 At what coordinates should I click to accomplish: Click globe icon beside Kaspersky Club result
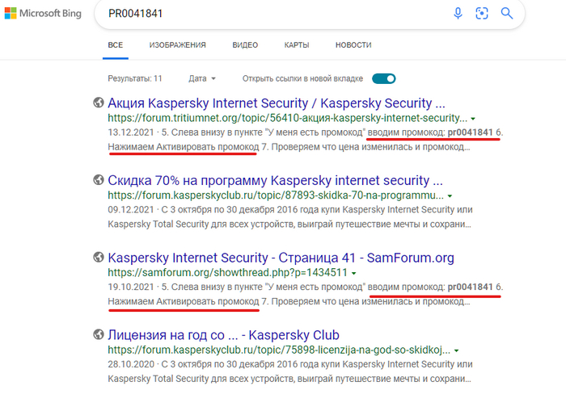click(x=99, y=334)
